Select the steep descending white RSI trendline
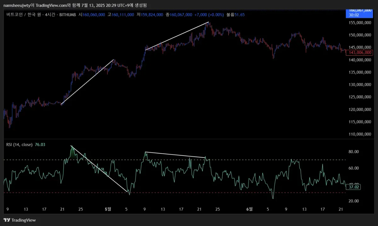This screenshot has height=226, width=378. pyautogui.click(x=100, y=169)
